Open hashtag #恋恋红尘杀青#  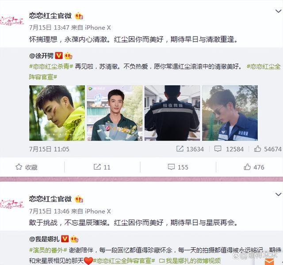[51, 67]
